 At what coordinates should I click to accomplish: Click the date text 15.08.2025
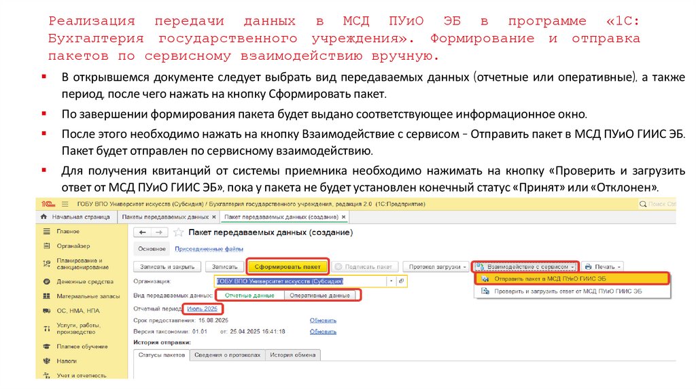213,320
